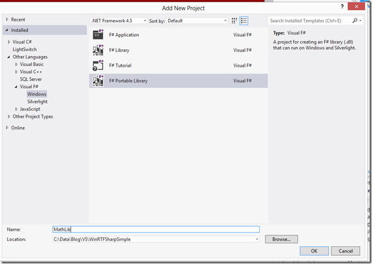The height and width of the screenshot is (264, 372).
Task: Select Windows under Visual F#
Action: tap(37, 94)
